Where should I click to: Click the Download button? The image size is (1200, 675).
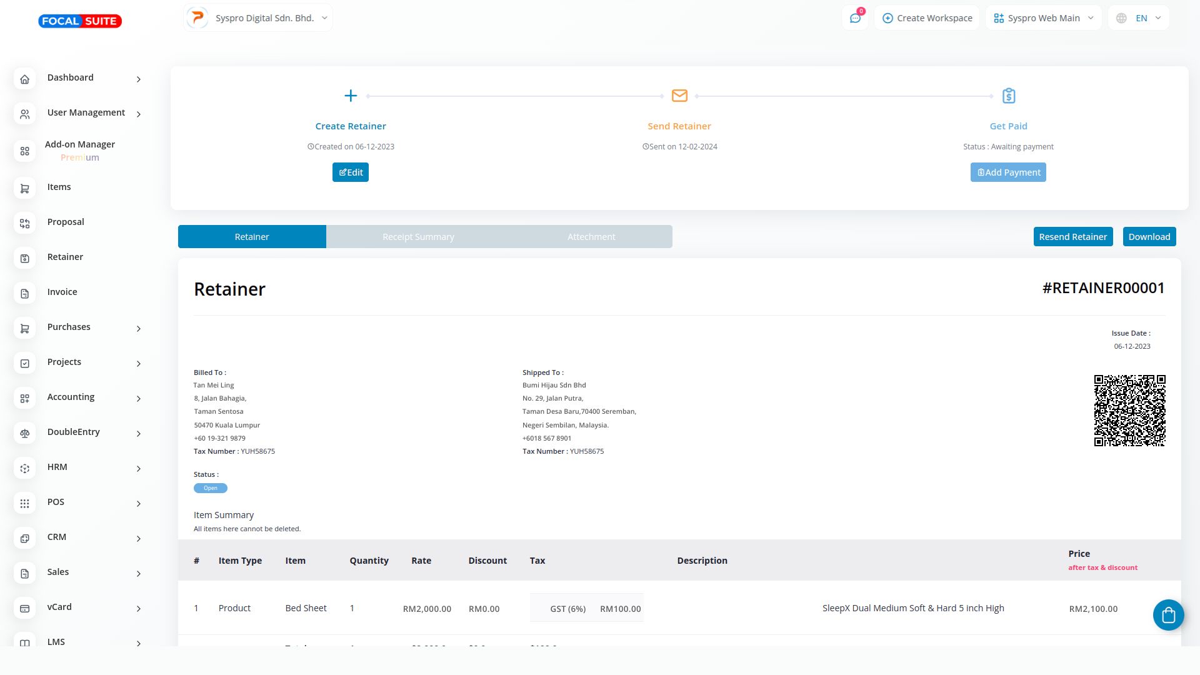(1149, 237)
